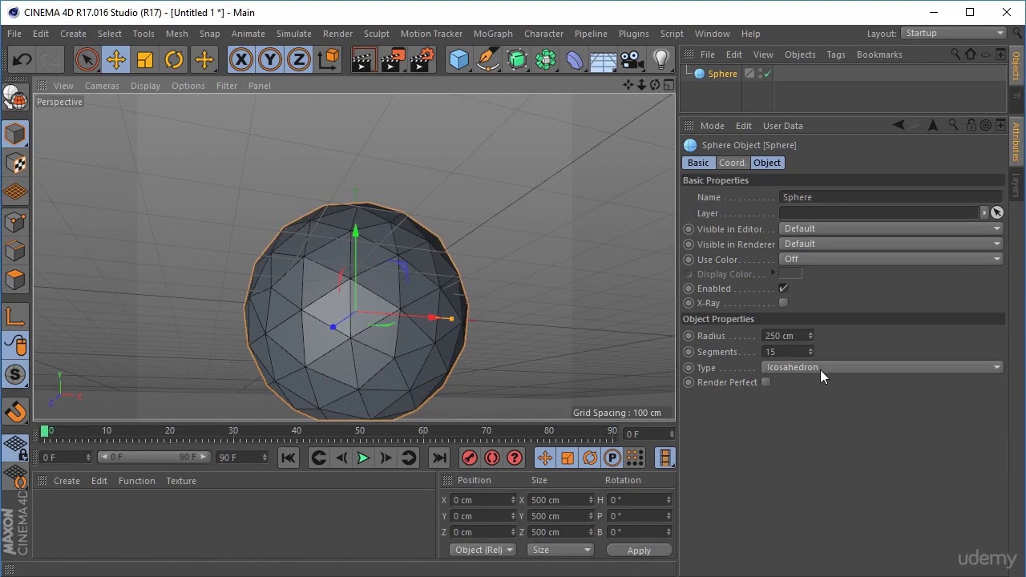Toggle Y axis lock
This screenshot has height=577, width=1026.
270,60
